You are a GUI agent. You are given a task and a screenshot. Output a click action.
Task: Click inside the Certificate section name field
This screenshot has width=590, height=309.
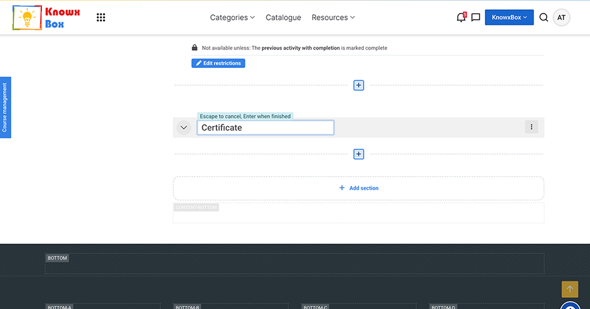point(265,127)
